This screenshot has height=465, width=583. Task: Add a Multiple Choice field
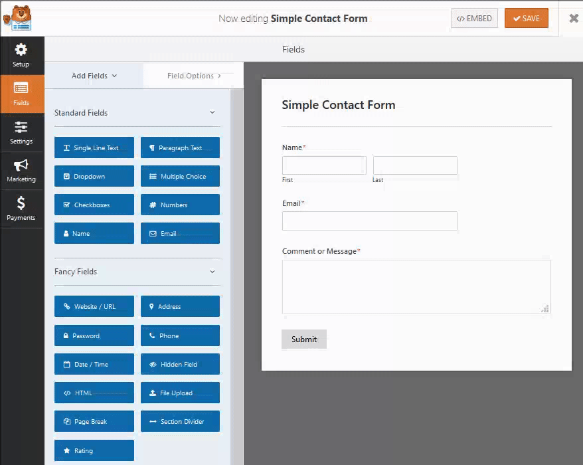(x=180, y=176)
